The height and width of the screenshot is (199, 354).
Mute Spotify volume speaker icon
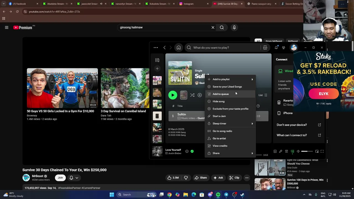click(298, 151)
